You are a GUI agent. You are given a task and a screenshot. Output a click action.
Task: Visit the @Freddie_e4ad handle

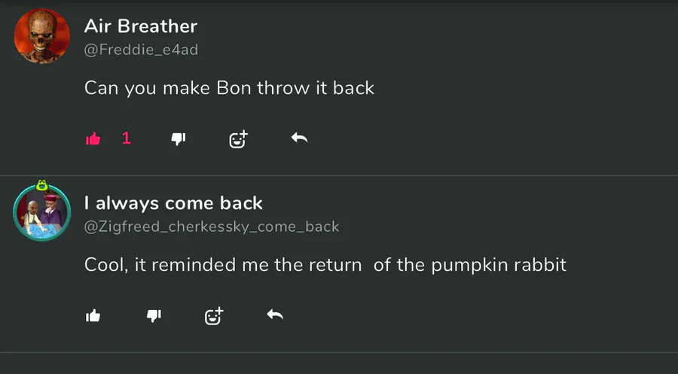pos(141,50)
